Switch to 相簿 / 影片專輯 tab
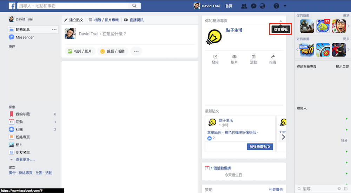 104,20
